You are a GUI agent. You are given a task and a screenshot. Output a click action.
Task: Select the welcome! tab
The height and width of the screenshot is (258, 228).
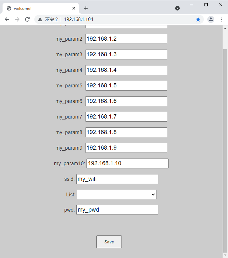[41, 8]
